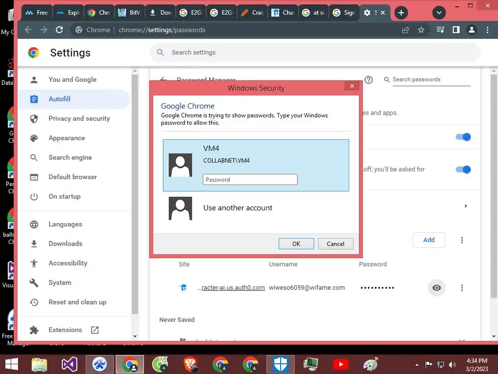Go back from Password Manager with arrow
This screenshot has height=374, width=498.
163,79
